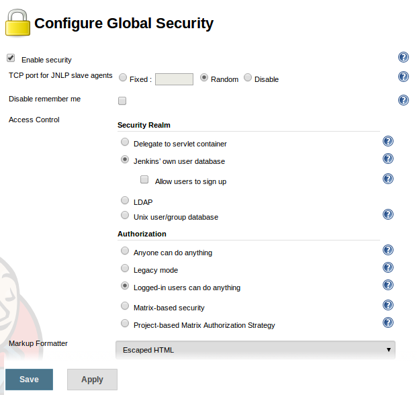Click the Apply button
417x395 pixels.
pos(92,380)
